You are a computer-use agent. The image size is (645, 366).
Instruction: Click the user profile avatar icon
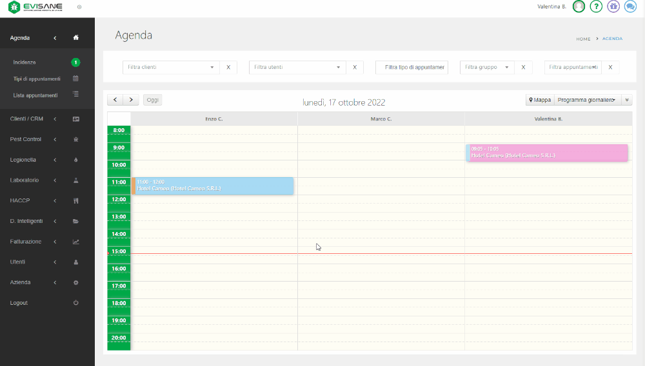point(579,6)
